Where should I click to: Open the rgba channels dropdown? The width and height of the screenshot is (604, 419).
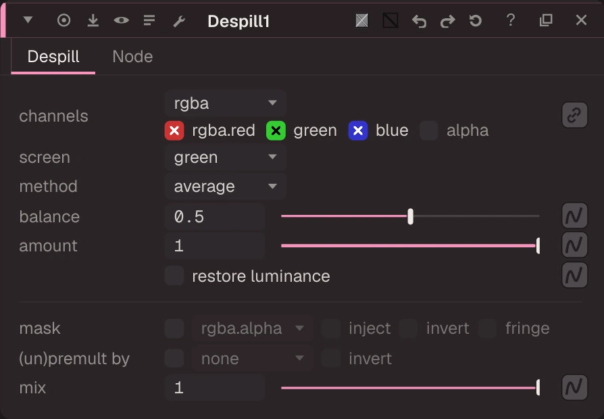(x=226, y=103)
